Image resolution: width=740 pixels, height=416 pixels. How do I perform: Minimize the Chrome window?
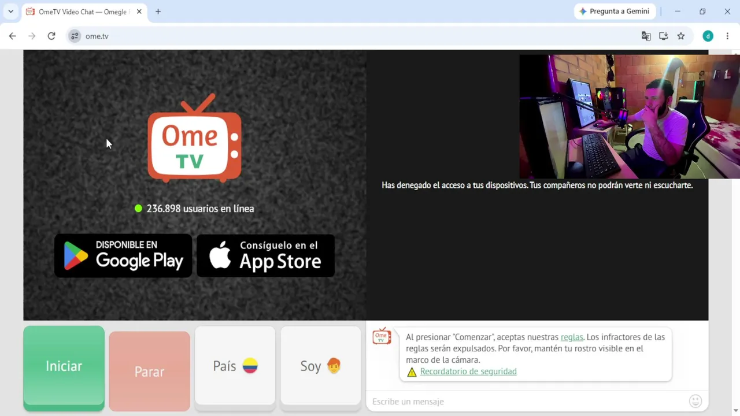coord(678,12)
